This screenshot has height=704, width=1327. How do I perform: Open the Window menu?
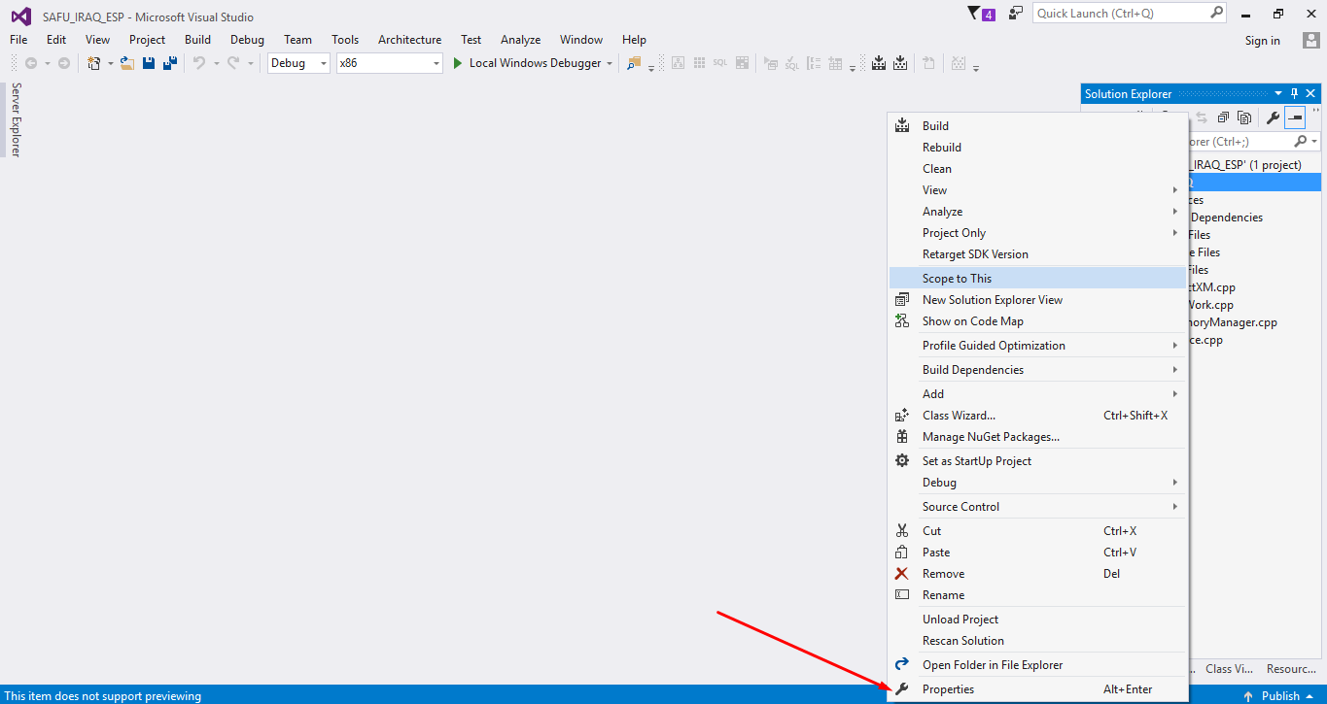(581, 40)
